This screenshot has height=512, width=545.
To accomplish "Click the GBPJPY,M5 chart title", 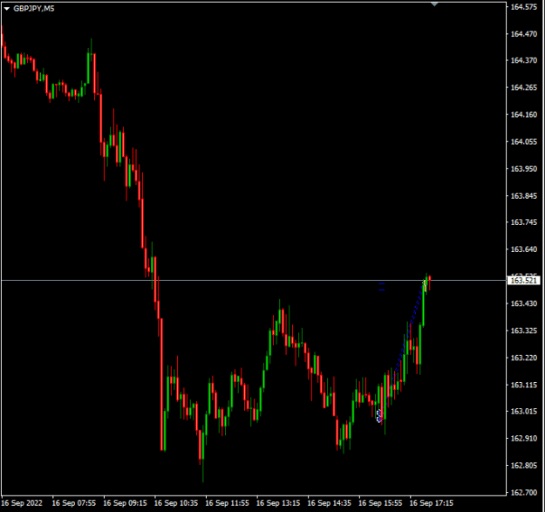I will 34,9.
